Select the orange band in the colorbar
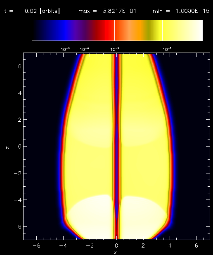Image resolution: width=213 pixels, height=255 pixels. pyautogui.click(x=130, y=30)
